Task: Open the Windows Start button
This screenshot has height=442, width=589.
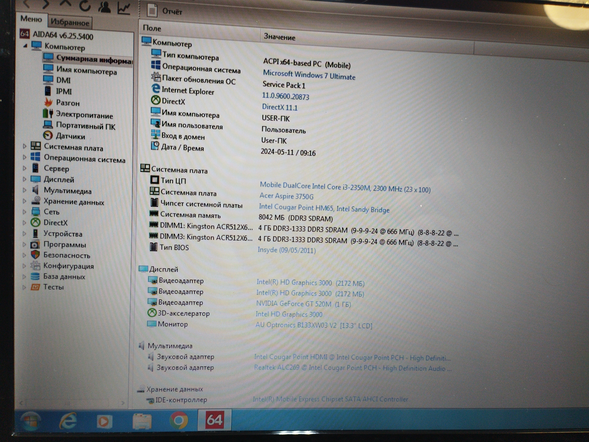Action: pos(30,421)
